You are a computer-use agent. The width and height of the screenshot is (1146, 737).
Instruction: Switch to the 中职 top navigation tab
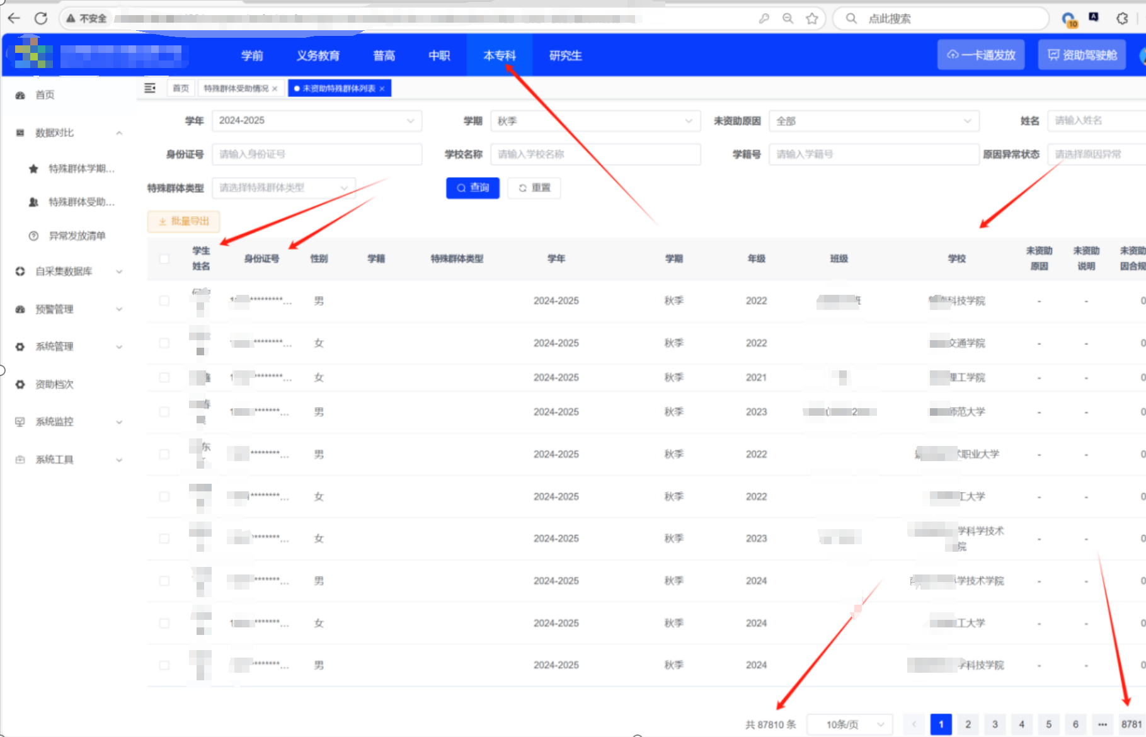pyautogui.click(x=439, y=55)
